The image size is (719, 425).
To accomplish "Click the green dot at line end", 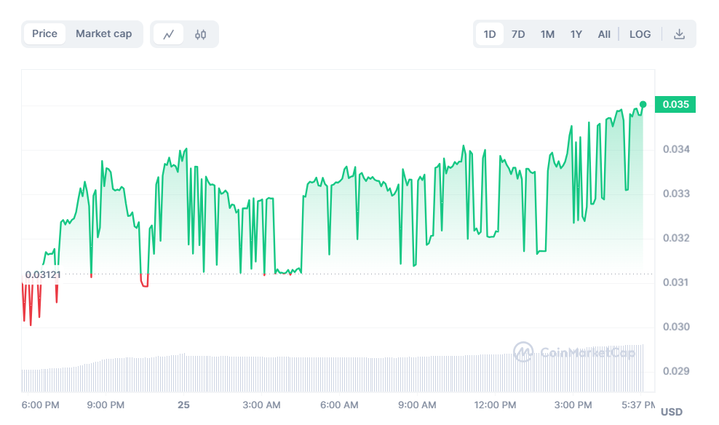I will pos(643,104).
